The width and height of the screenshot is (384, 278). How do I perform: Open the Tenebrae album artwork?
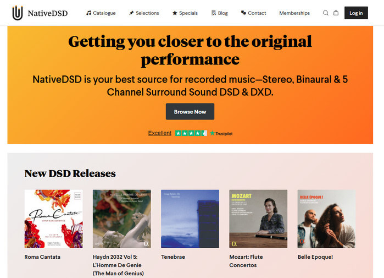pos(190,219)
